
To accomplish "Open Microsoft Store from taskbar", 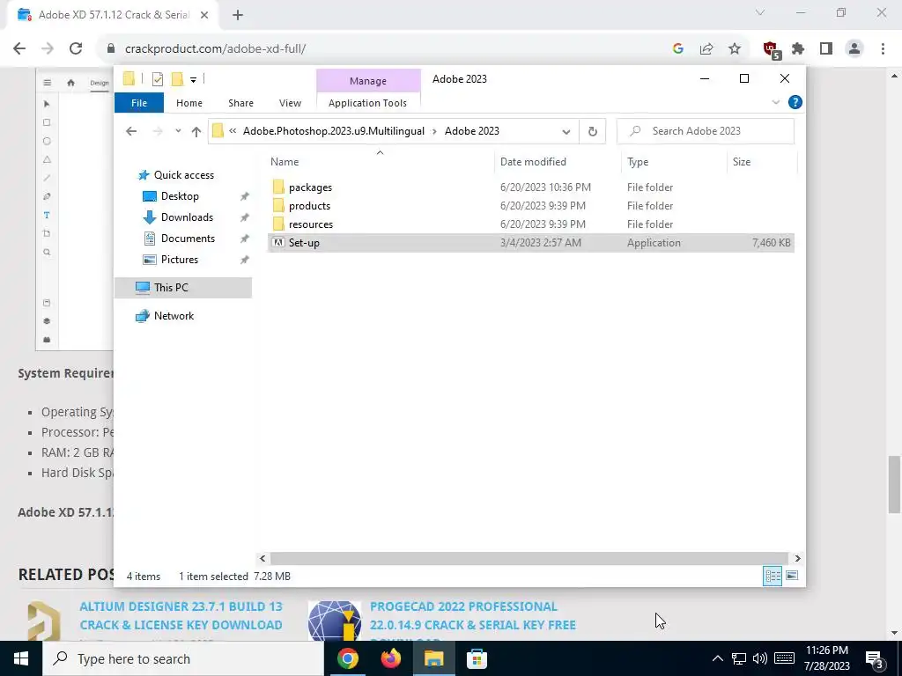I will click(477, 658).
